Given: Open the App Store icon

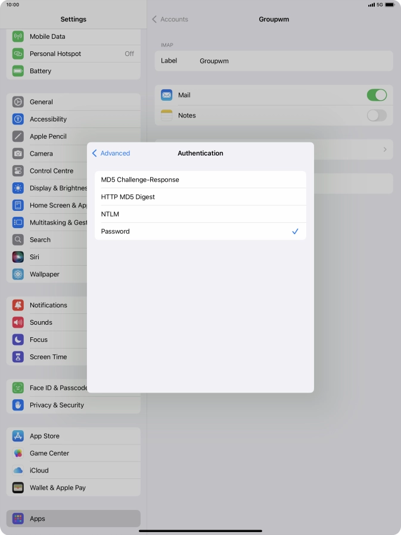Looking at the screenshot, I should click(18, 436).
